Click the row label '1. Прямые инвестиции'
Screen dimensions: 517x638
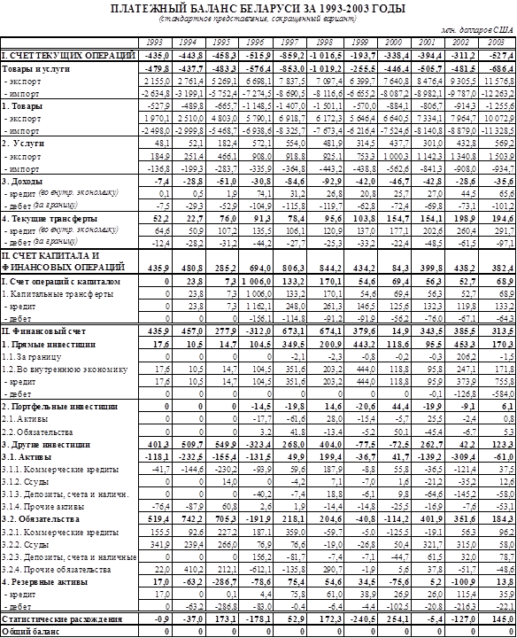click(x=49, y=345)
